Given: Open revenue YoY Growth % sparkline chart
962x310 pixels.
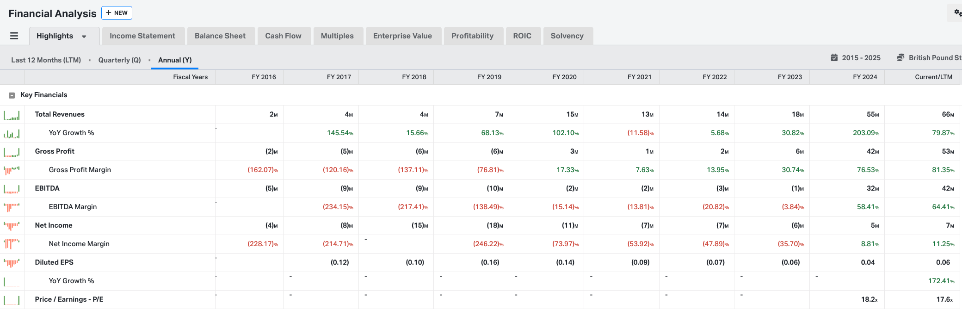Looking at the screenshot, I should [12, 133].
